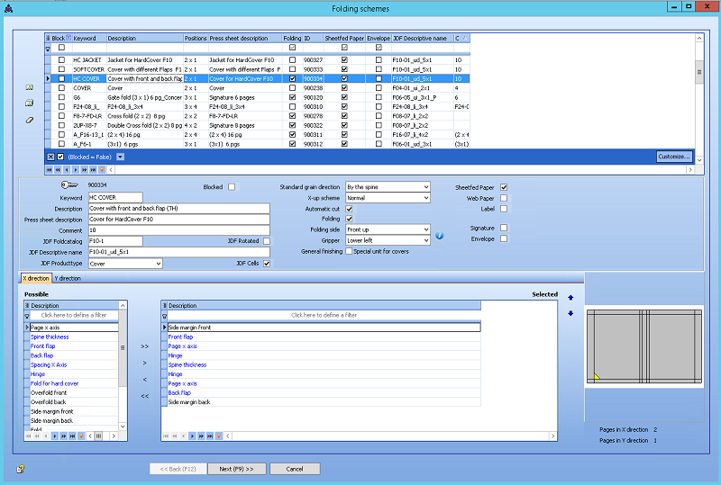Toggle Automatic cut checkbox
The height and width of the screenshot is (485, 721).
click(x=349, y=209)
